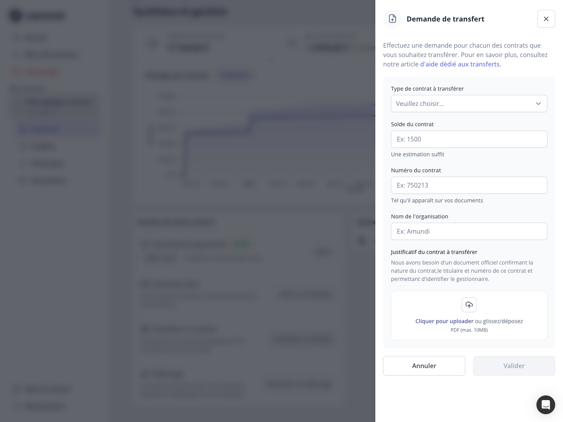563x422 pixels.
Task: Click the chevron on the contract type selector
Action: [x=538, y=104]
